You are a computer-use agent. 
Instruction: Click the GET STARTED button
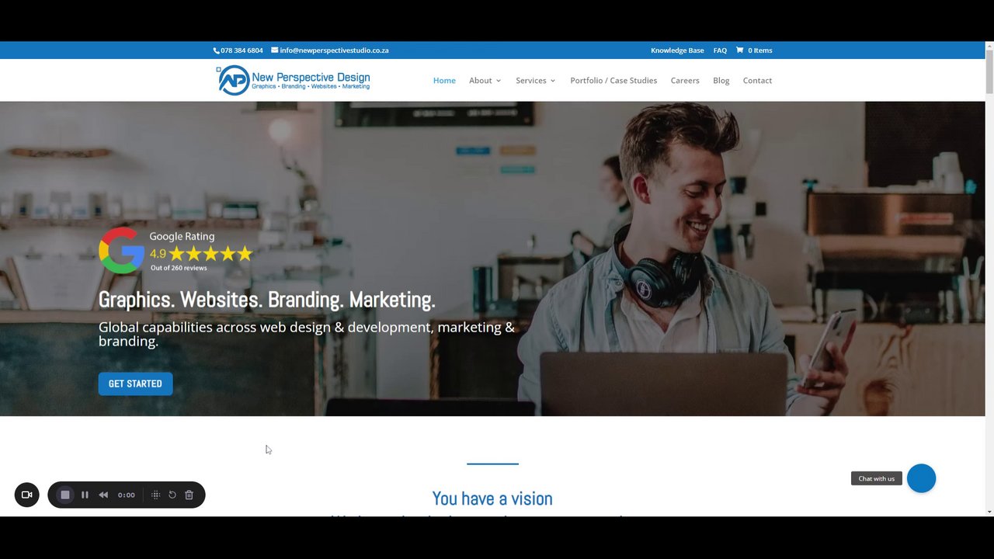pos(135,384)
